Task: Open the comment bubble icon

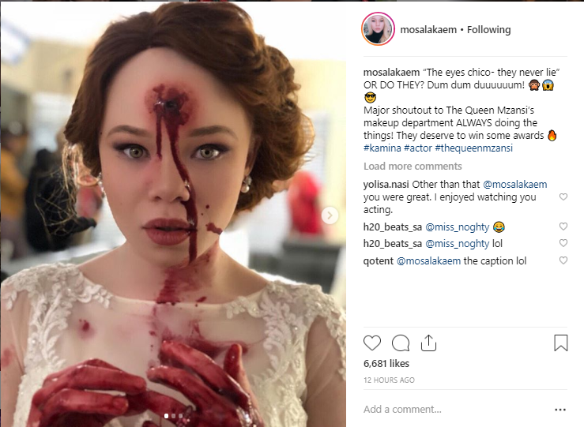Action: (401, 343)
